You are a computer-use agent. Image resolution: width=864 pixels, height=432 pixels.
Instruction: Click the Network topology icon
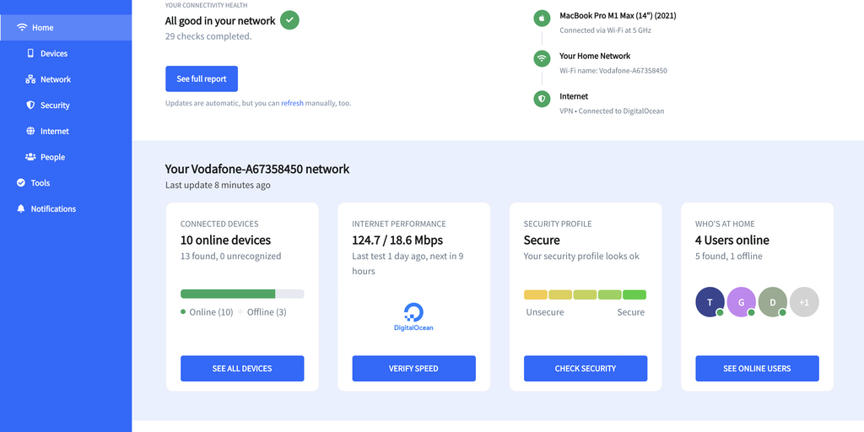click(x=31, y=79)
